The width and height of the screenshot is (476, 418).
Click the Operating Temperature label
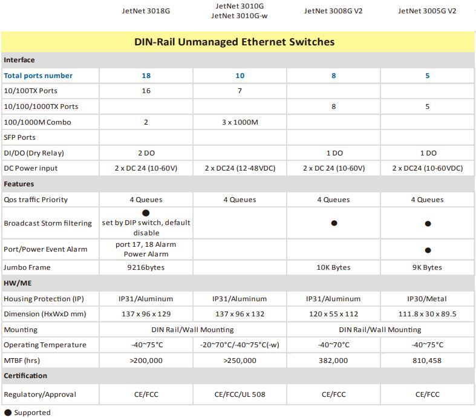click(x=45, y=345)
